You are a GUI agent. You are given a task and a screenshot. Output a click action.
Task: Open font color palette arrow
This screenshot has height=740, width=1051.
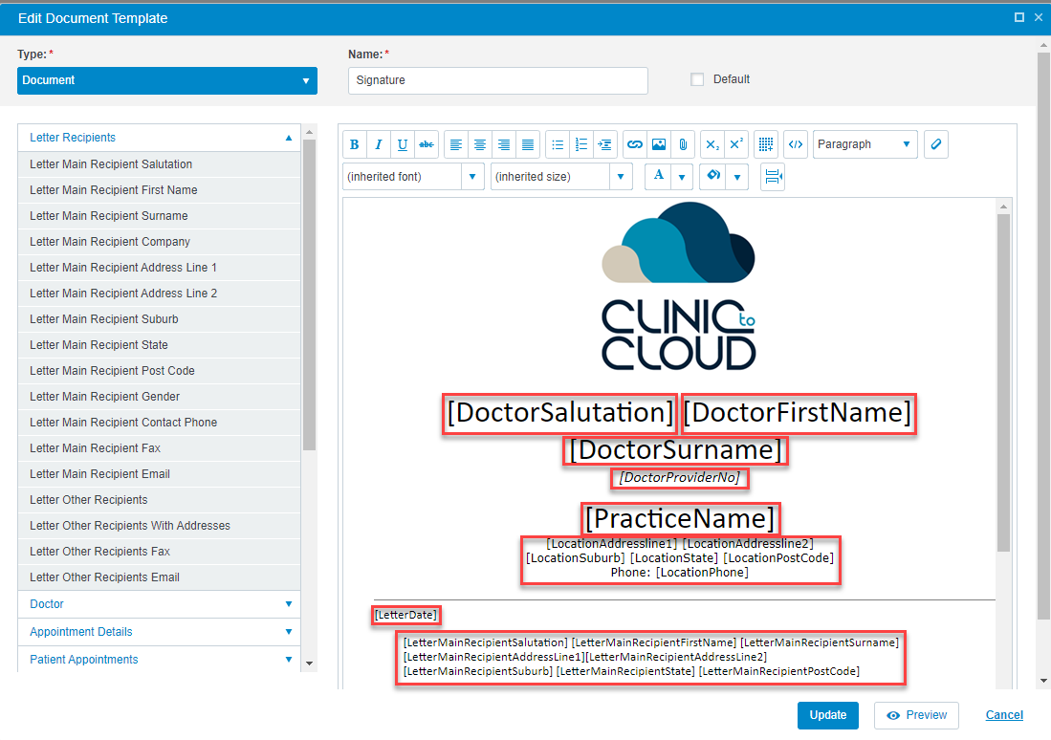pos(682,177)
